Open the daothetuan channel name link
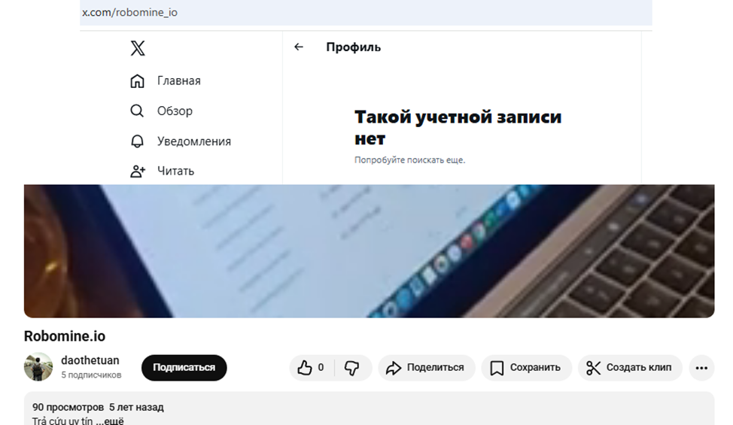This screenshot has height=425, width=733. tap(90, 360)
